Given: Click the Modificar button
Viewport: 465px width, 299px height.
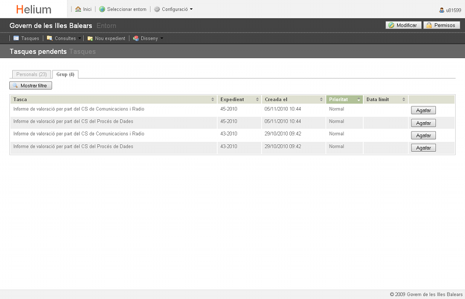Looking at the screenshot, I should click(403, 26).
